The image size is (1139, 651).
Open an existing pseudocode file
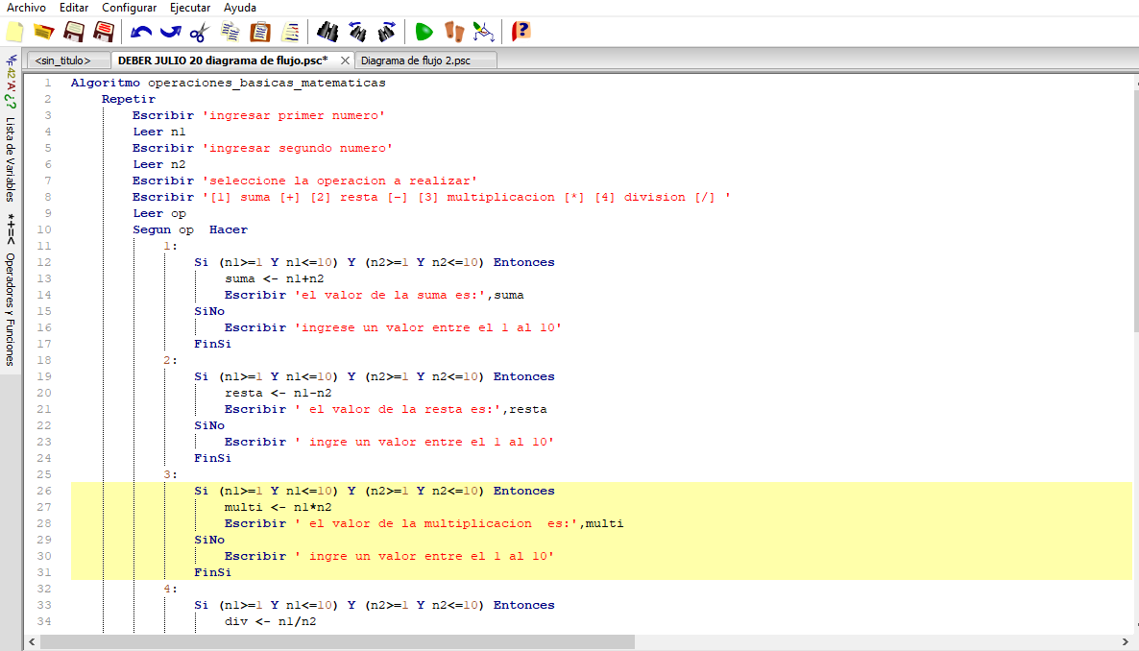tap(42, 31)
